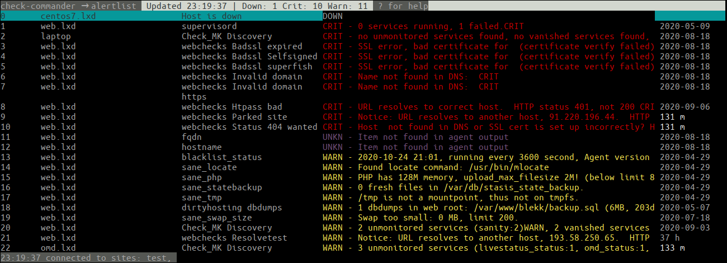
Task: Click the omd.lxd host in row 22
Action: pos(58,248)
